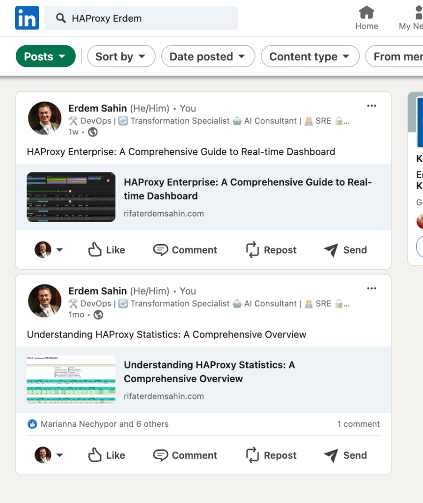Comment on the HAProxy Statistics post
The height and width of the screenshot is (503, 423).
tap(185, 455)
